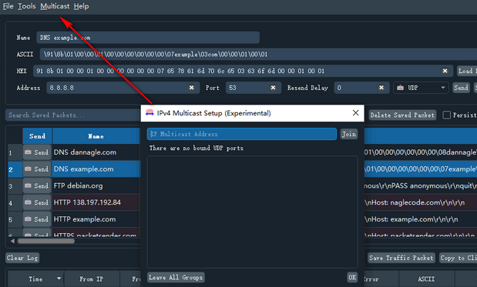The height and width of the screenshot is (287, 477).
Task: Clear the Port field with its X icon
Action: 273,88
